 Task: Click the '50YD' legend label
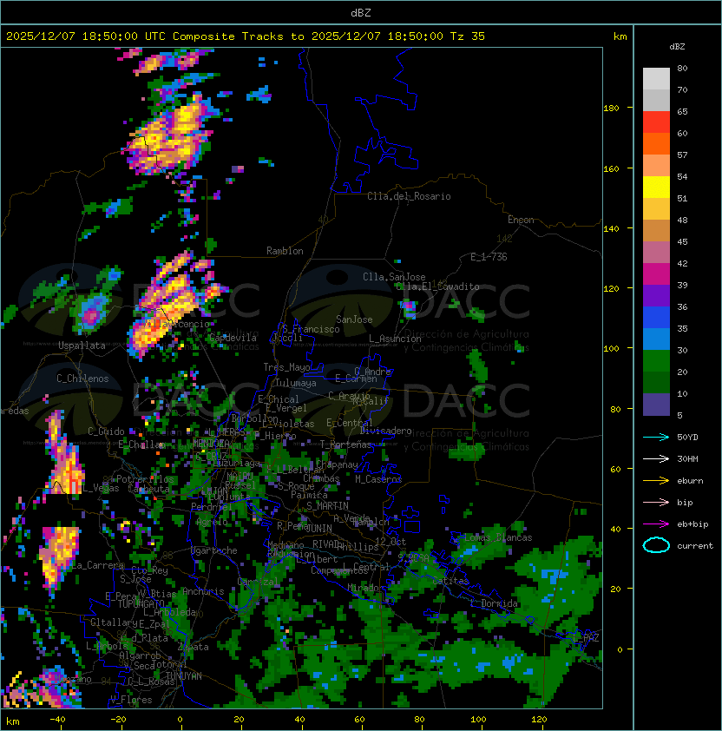coord(687,437)
